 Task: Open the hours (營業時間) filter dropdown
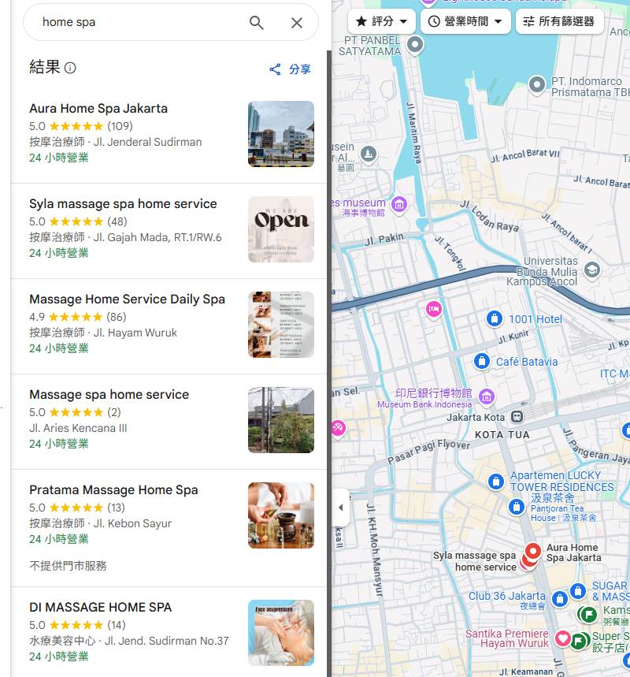click(465, 21)
